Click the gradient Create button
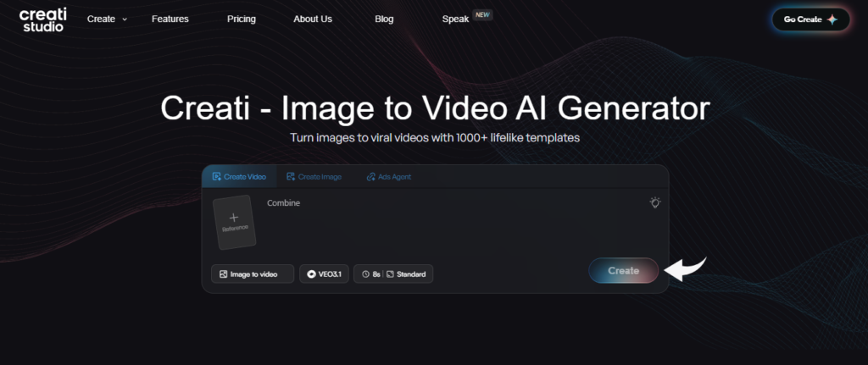 [623, 270]
